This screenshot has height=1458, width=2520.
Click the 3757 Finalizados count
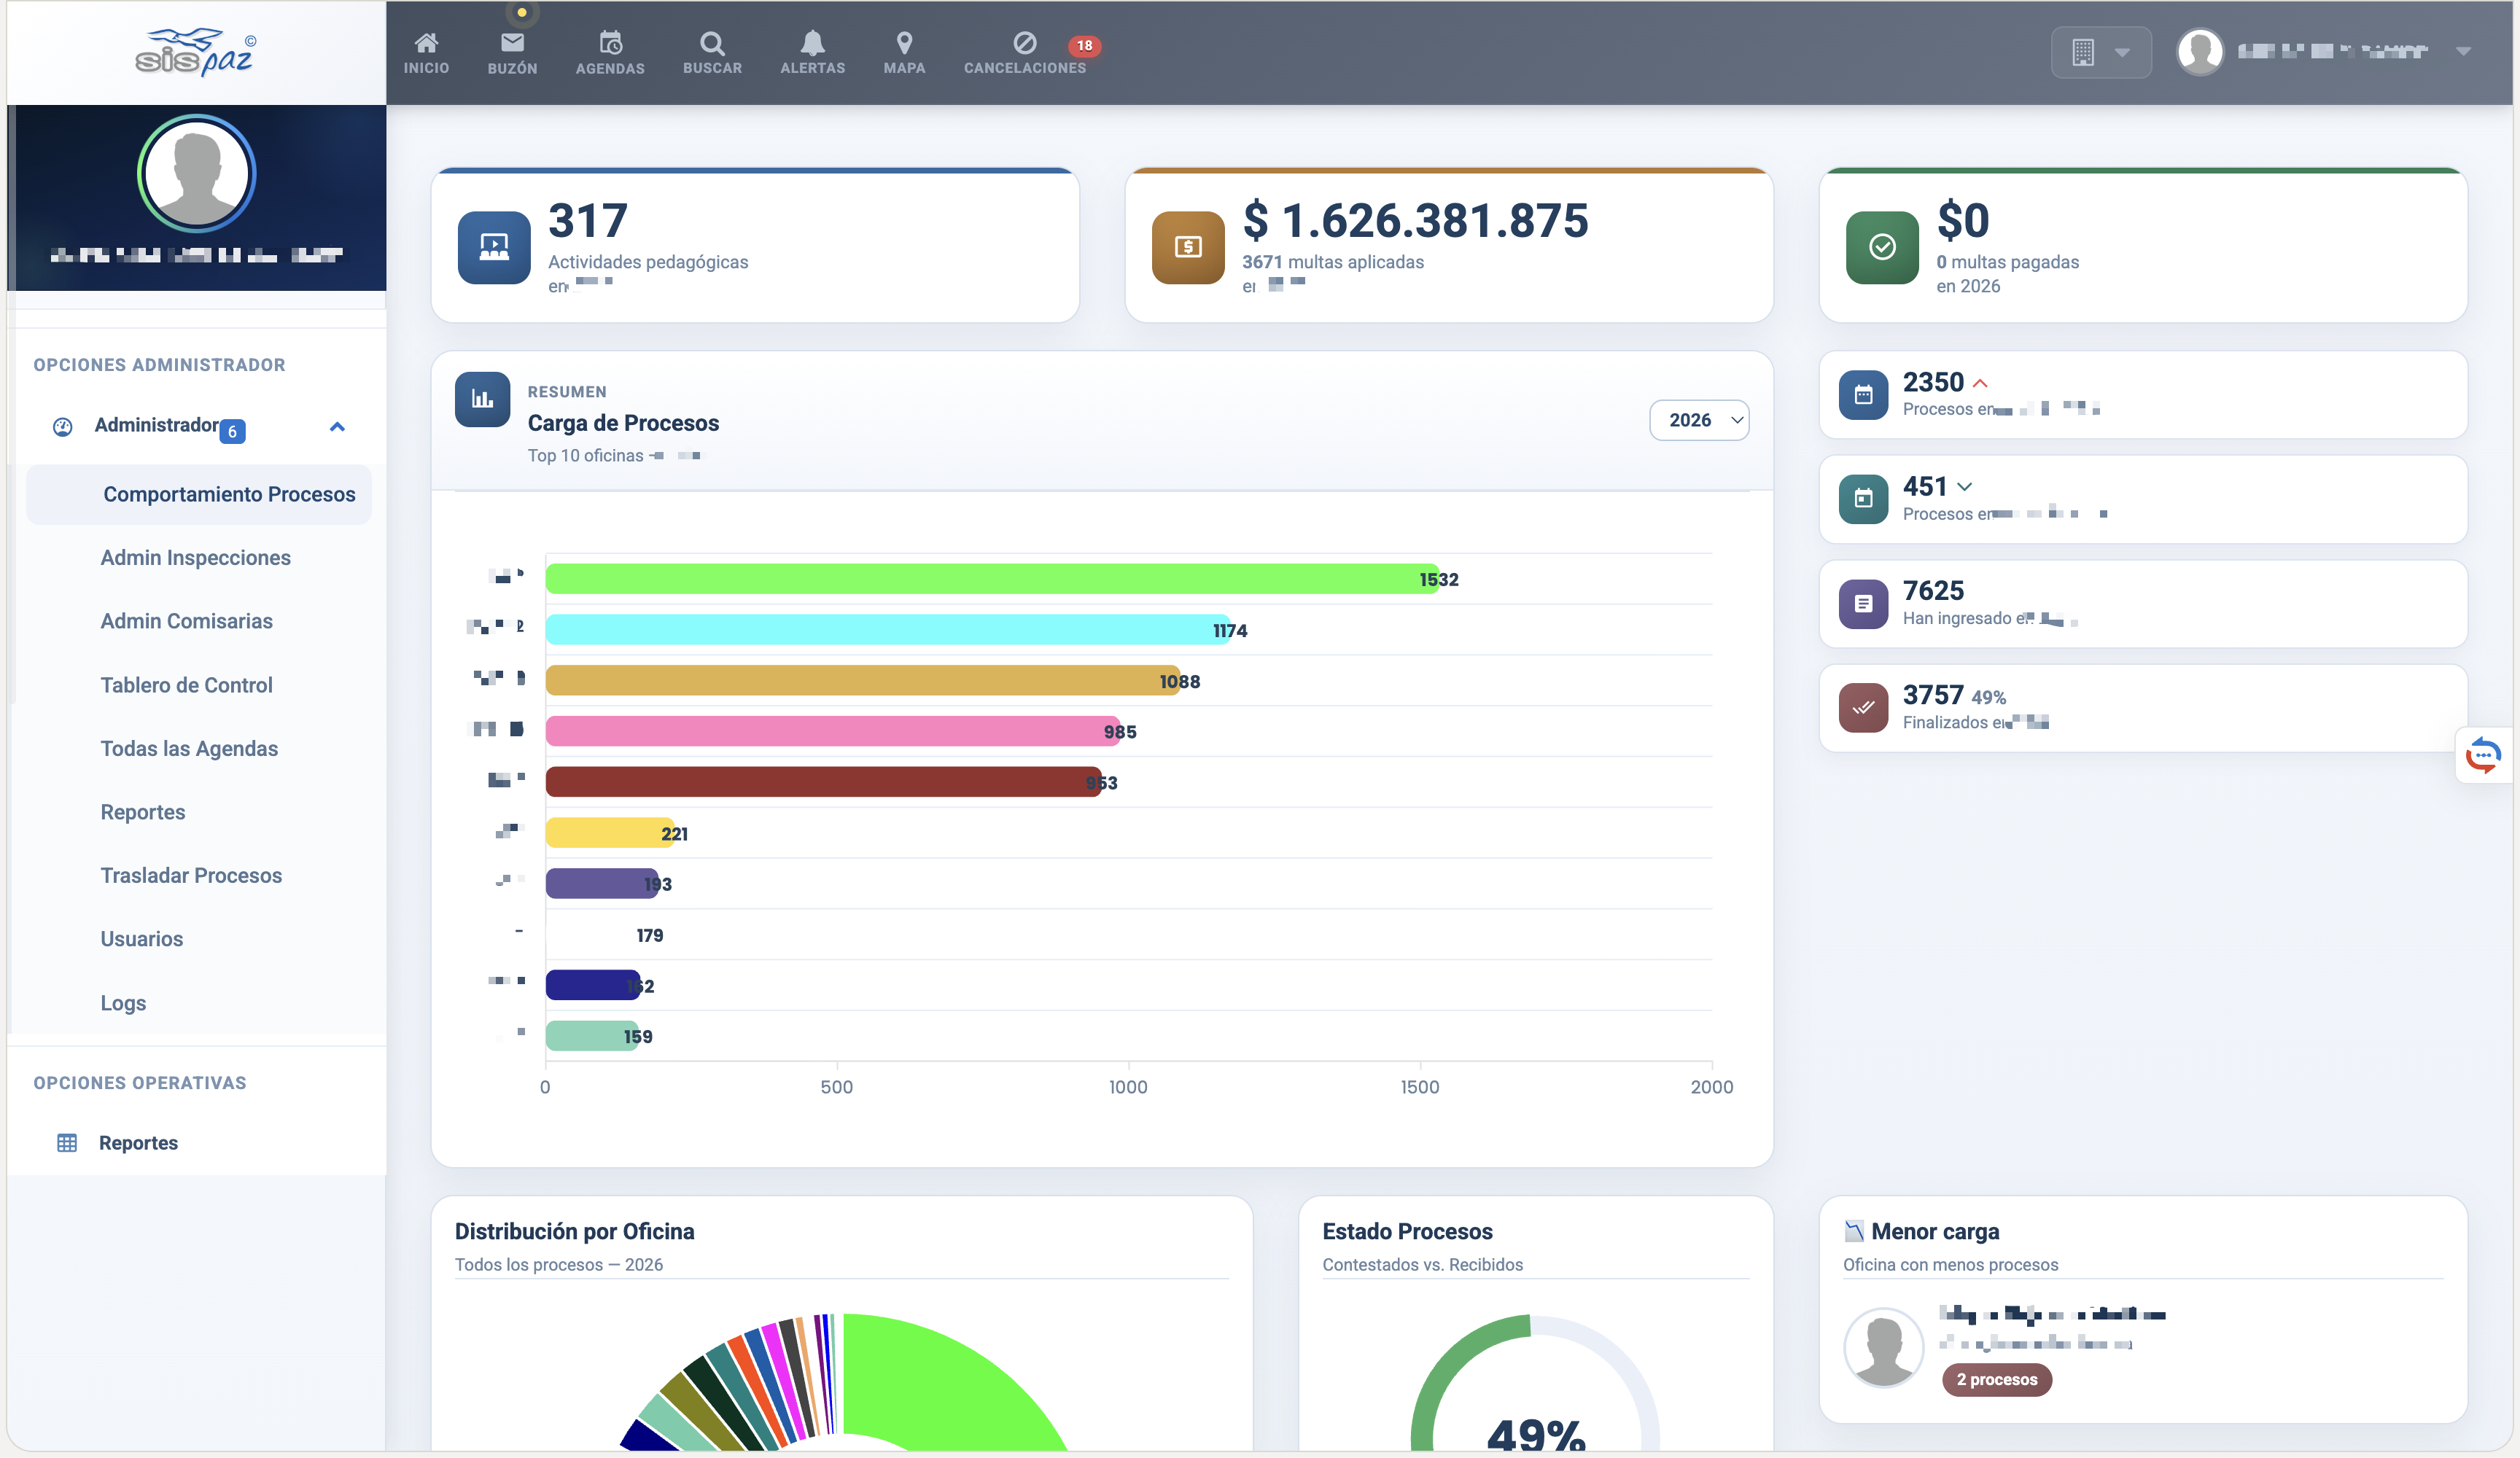pyautogui.click(x=1933, y=695)
